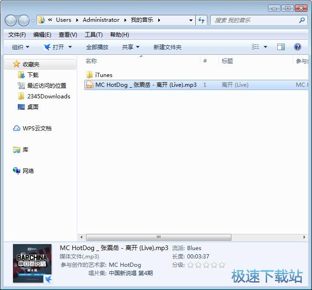Open 桌面 in the sidebar
The width and height of the screenshot is (312, 290).
33,107
